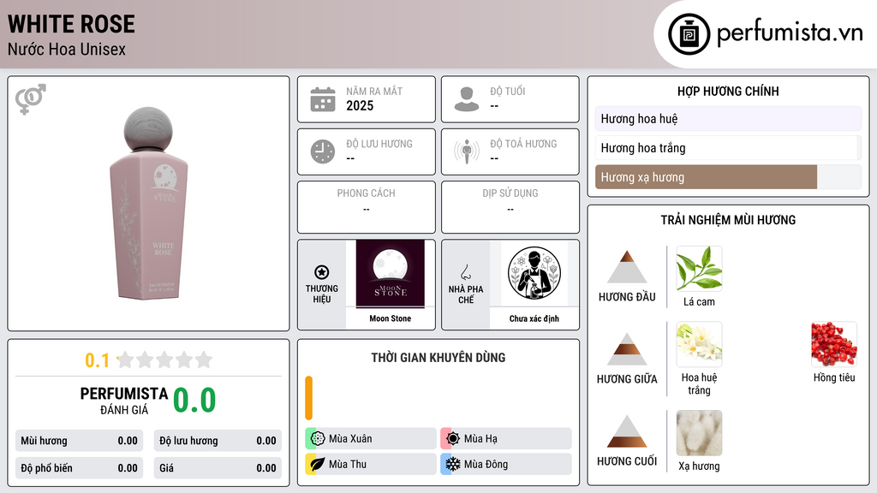Click the perfumista.vn perfume bottle logo icon
Image resolution: width=877 pixels, height=493 pixels.
(x=689, y=34)
